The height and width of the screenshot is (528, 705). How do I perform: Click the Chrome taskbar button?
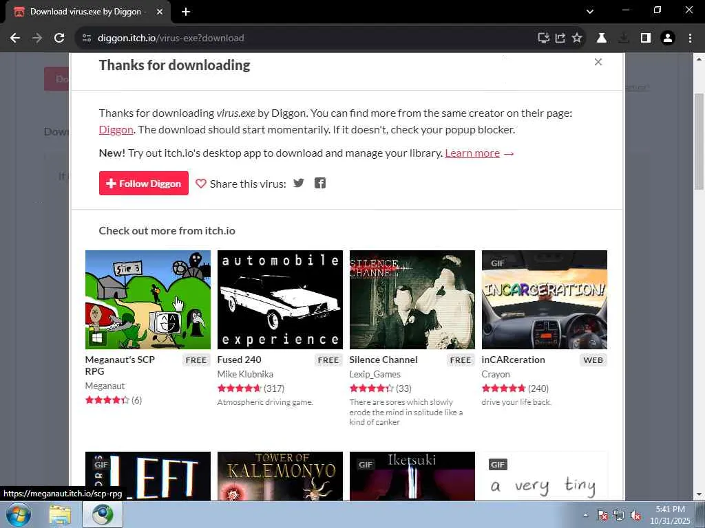pyautogui.click(x=103, y=514)
